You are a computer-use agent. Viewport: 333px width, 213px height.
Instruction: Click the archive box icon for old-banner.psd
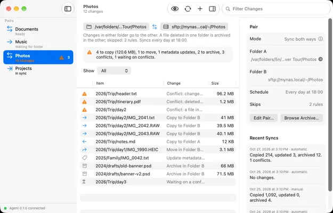(85, 166)
